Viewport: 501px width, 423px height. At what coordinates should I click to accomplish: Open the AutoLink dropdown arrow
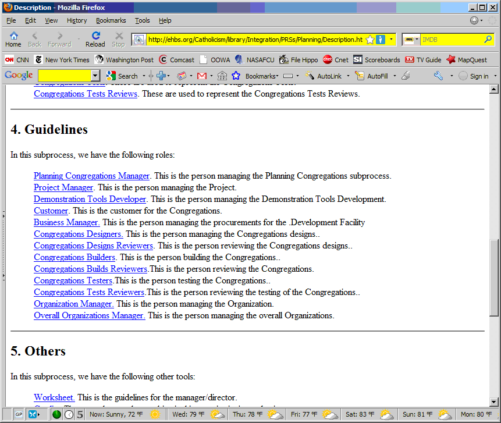click(x=349, y=76)
